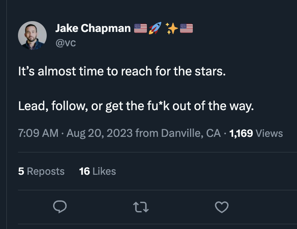Open the Danville, CA location link
Image resolution: width=297 pixels, height=229 pixels.
191,133
